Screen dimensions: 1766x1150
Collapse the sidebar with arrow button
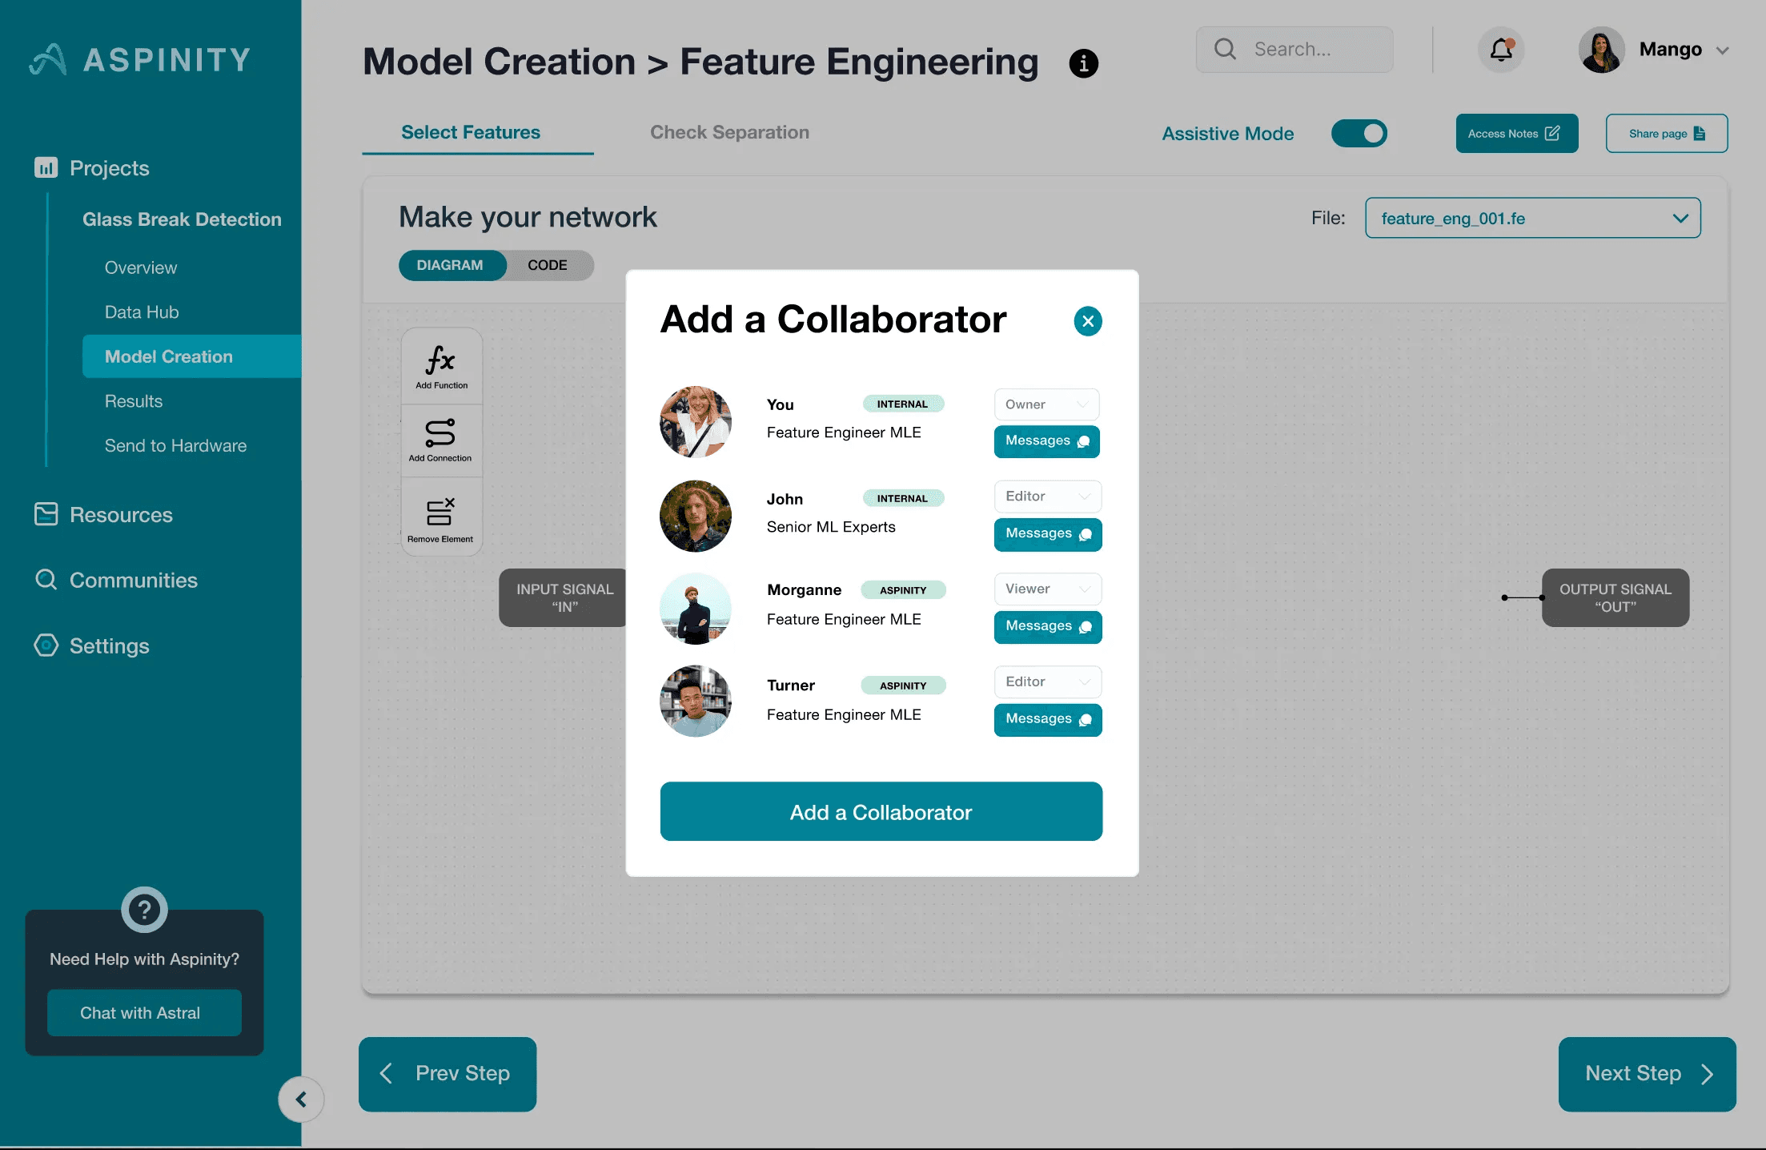(301, 1100)
